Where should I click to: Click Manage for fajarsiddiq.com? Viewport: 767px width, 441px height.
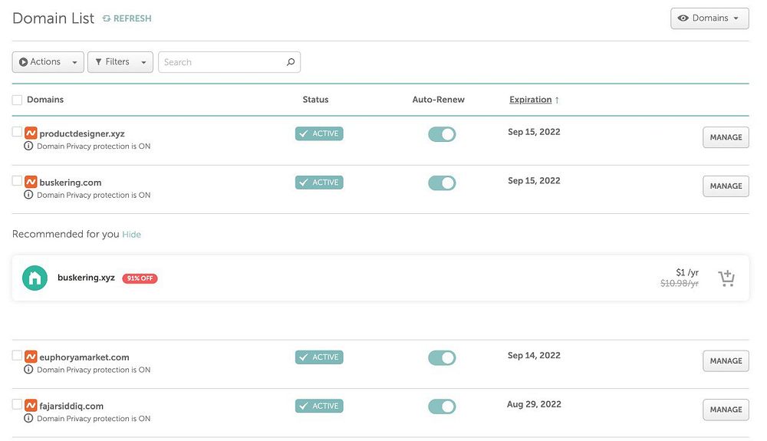tap(726, 410)
